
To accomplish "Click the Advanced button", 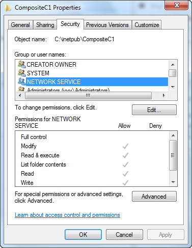I will (154, 197).
